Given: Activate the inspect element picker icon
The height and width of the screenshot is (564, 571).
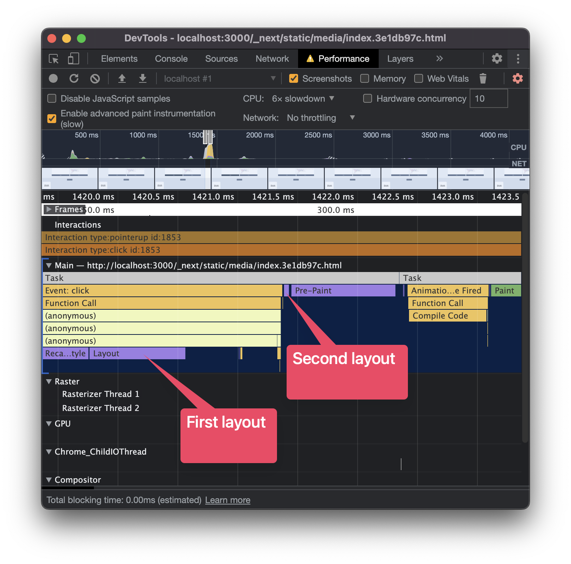Looking at the screenshot, I should pyautogui.click(x=54, y=59).
